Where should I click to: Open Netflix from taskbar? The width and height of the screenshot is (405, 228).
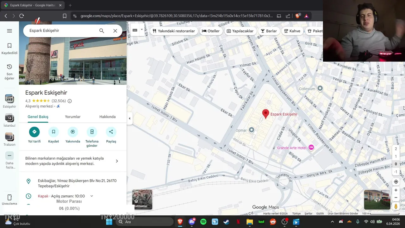(238, 222)
